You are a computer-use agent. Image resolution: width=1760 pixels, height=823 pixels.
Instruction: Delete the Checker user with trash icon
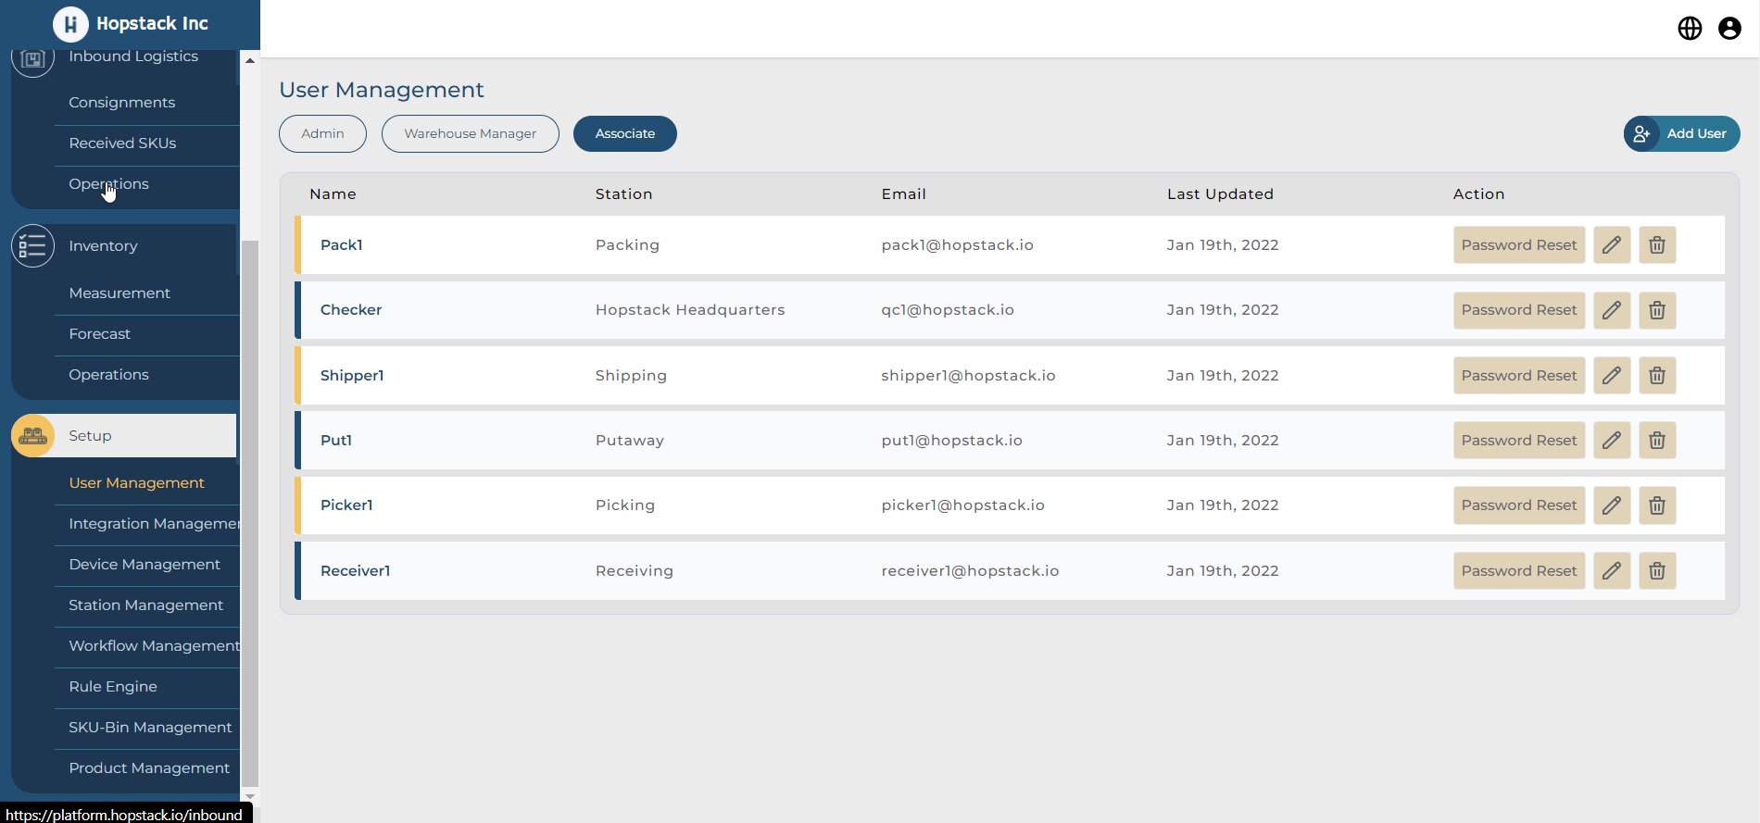pyautogui.click(x=1657, y=310)
